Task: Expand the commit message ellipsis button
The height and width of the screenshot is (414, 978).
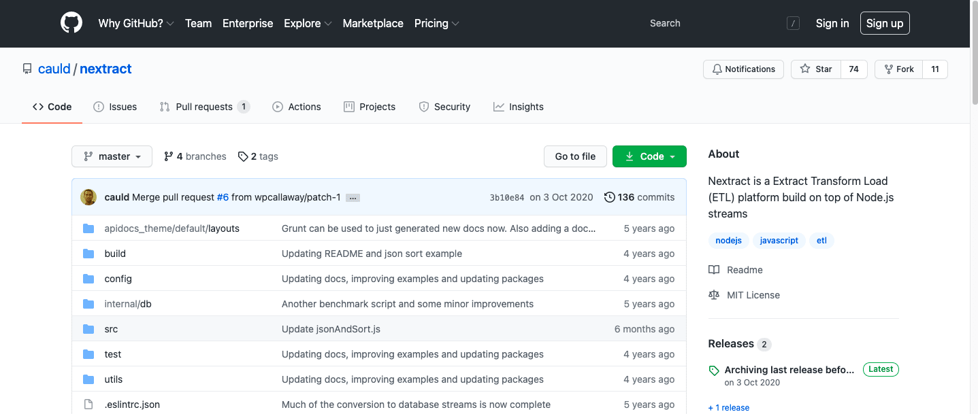Action: [353, 198]
